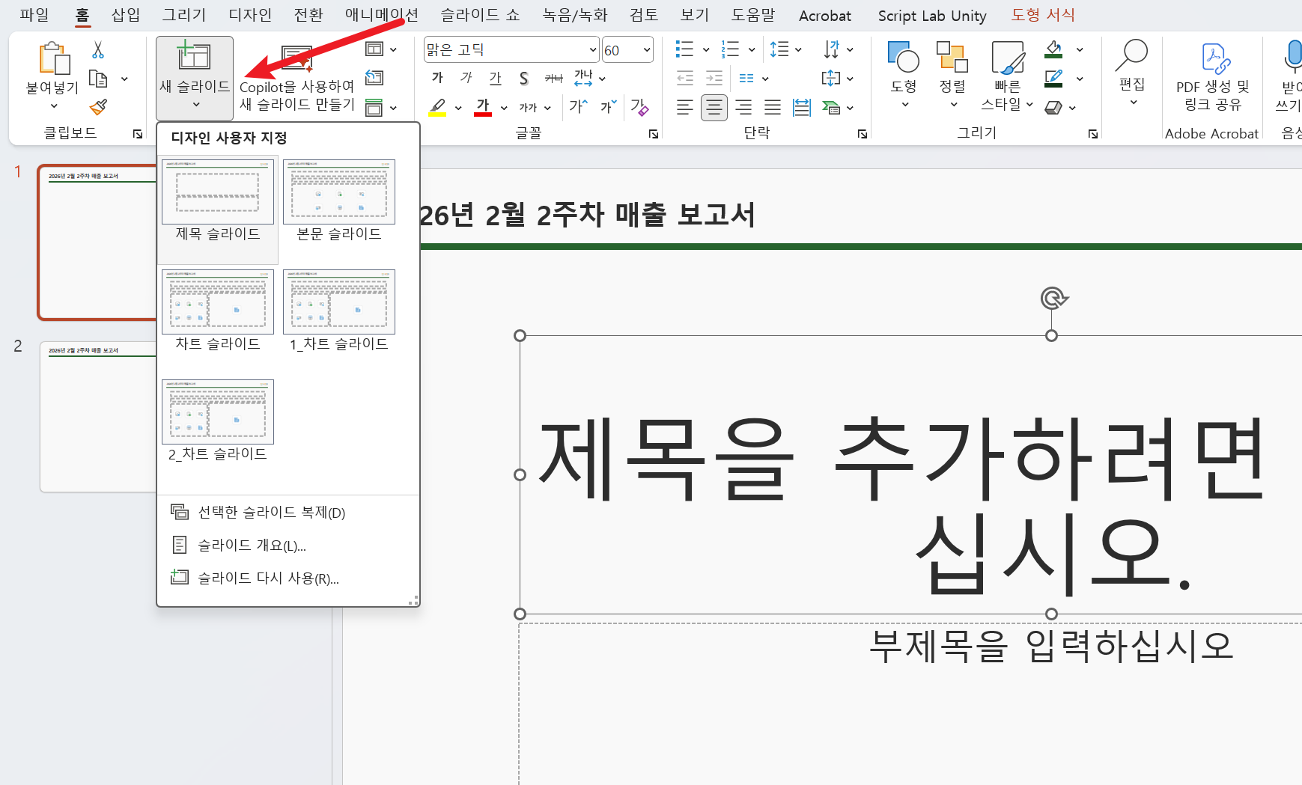Create new slide with Copilot icon

(297, 58)
